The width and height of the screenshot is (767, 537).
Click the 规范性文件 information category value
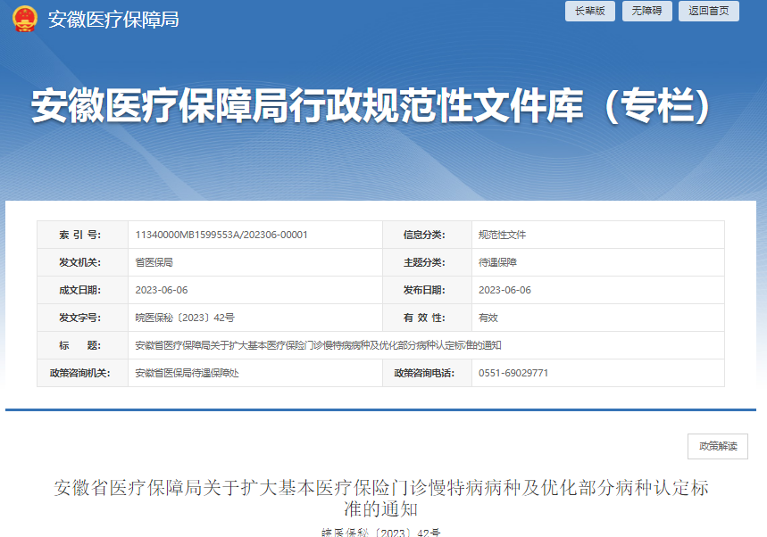(x=502, y=235)
